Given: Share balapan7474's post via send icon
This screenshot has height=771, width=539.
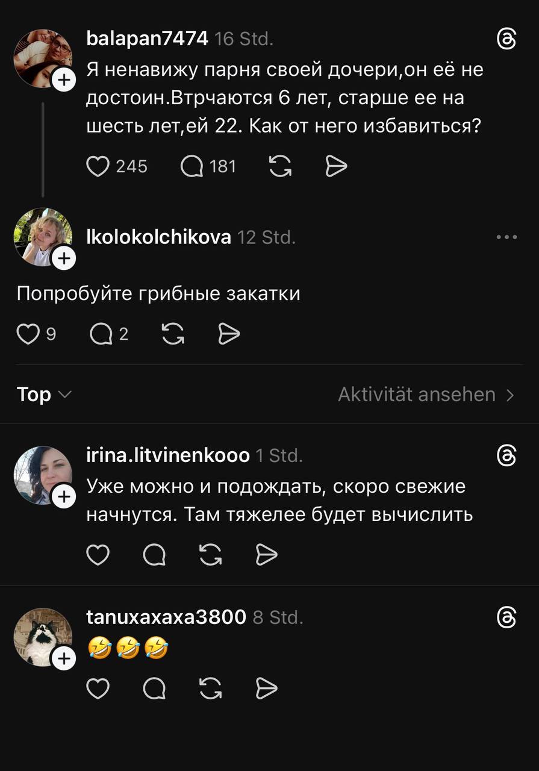Looking at the screenshot, I should [336, 166].
